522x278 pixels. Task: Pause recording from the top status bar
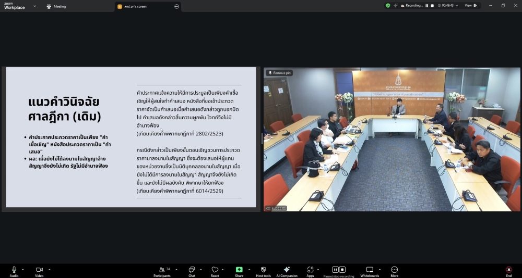coord(426,6)
